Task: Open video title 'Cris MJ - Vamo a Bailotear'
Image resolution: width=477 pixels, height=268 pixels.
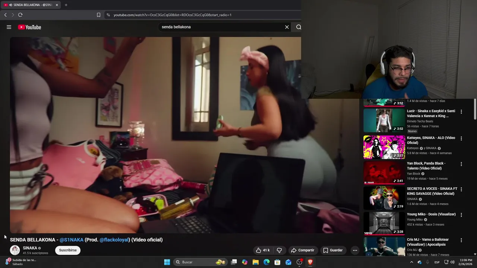Action: coord(428,242)
